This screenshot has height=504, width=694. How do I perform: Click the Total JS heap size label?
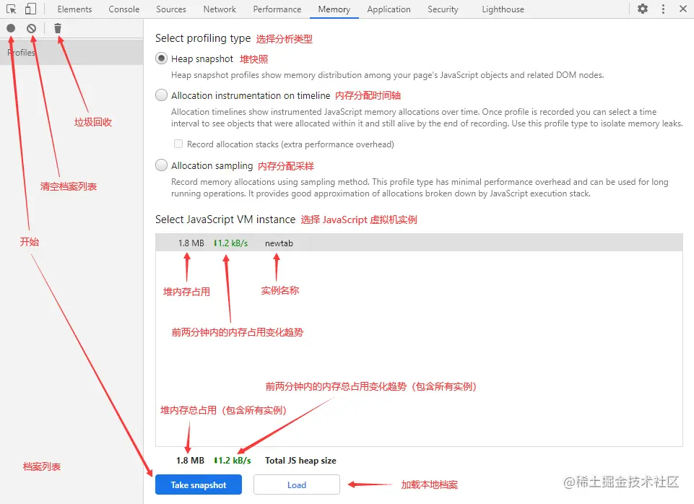[x=300, y=460]
